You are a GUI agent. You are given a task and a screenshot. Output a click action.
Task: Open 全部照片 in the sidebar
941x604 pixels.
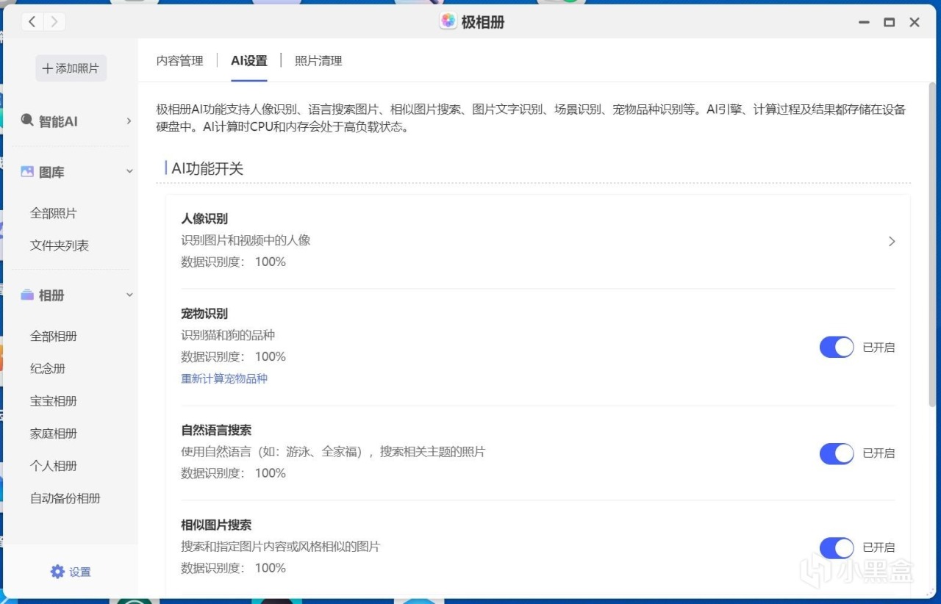coord(54,213)
